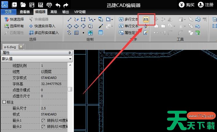The width and height of the screenshot is (217, 132).
Task: Click the 快速选择 button
Action: click(14, 19)
